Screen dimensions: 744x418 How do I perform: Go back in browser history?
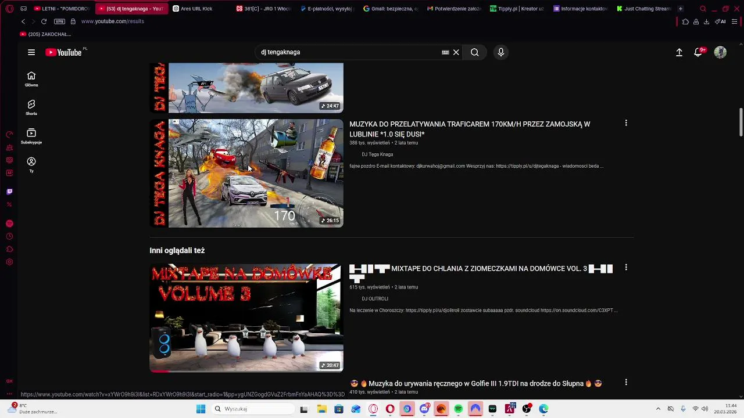pyautogui.click(x=23, y=21)
